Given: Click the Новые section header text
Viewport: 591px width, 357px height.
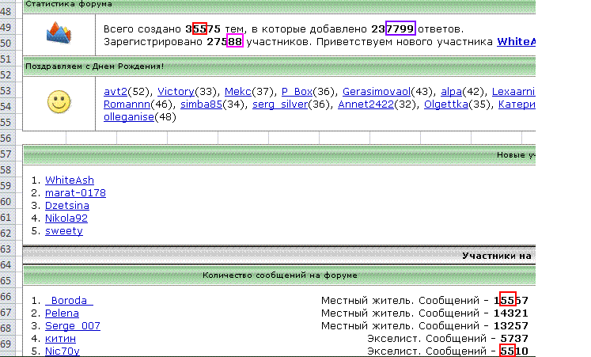Looking at the screenshot, I should tap(516, 155).
